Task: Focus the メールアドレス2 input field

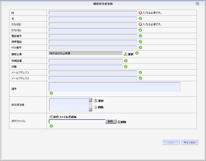Action: [x=93, y=78]
